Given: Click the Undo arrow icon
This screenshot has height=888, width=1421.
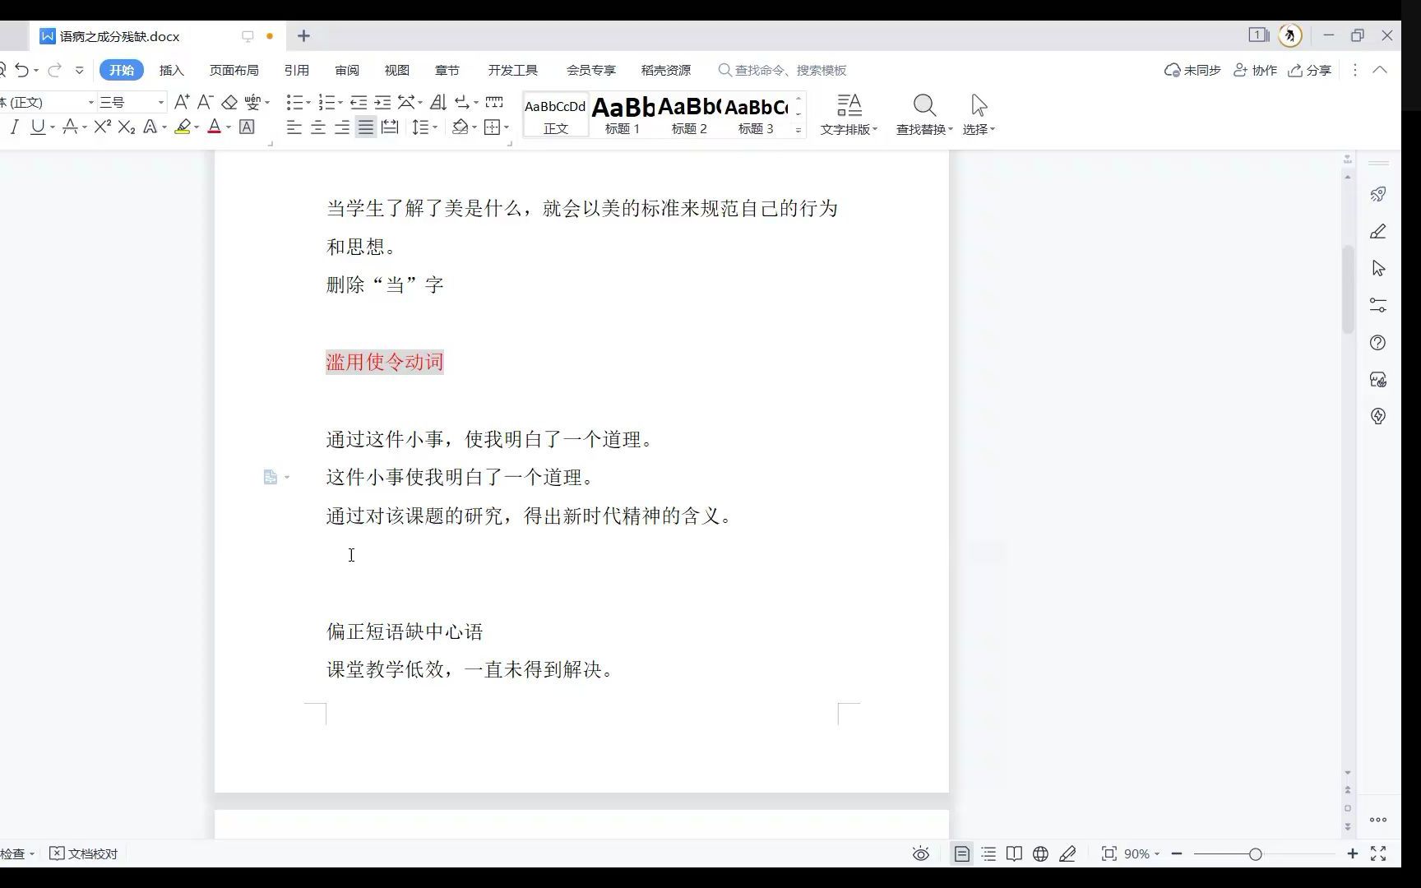Looking at the screenshot, I should [x=22, y=70].
